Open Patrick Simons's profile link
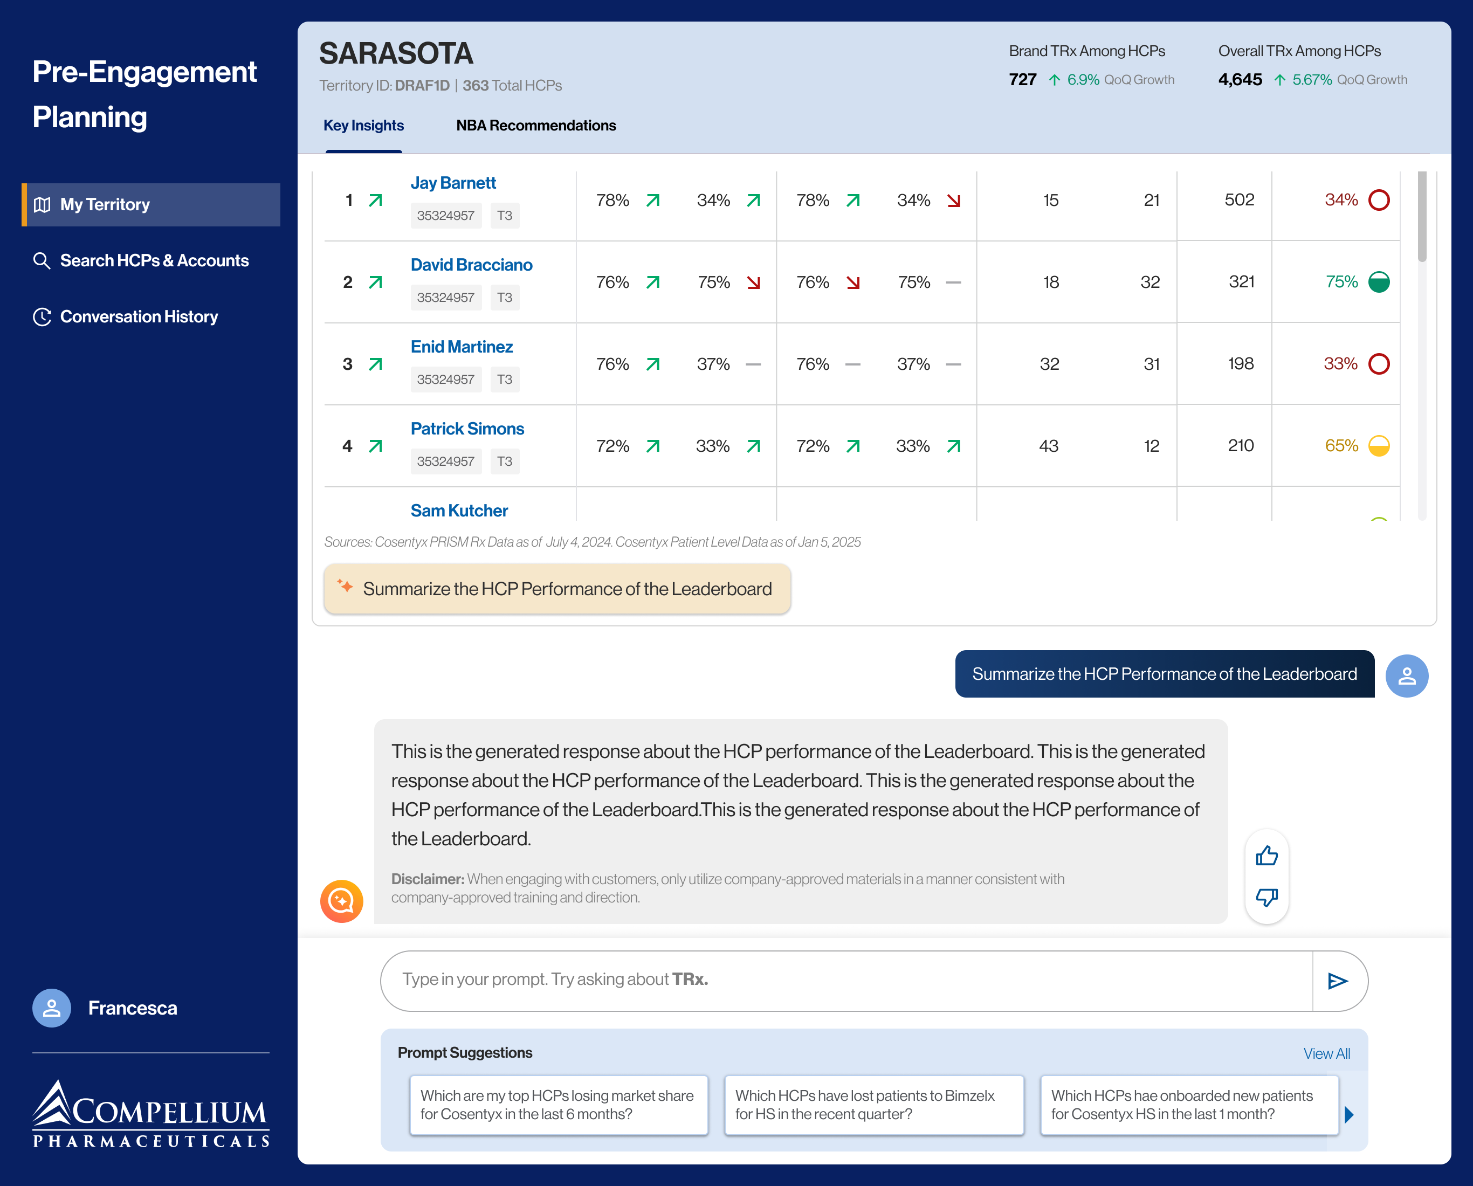This screenshot has height=1186, width=1473. click(x=467, y=429)
